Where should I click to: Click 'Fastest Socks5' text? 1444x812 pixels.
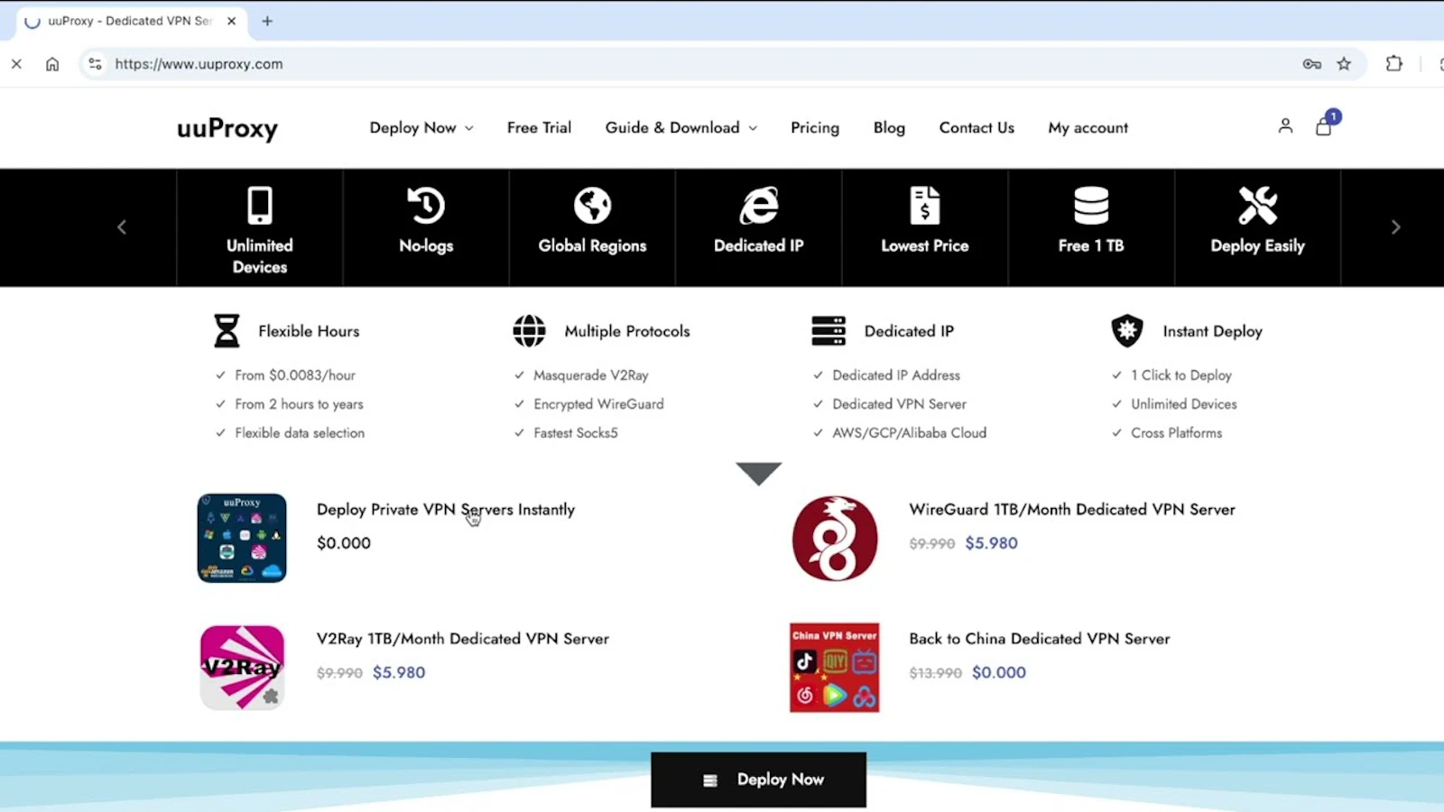pyautogui.click(x=576, y=433)
